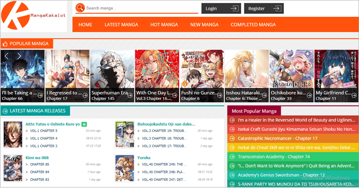Click the Login button
359x188 pixels.
[x=221, y=9]
